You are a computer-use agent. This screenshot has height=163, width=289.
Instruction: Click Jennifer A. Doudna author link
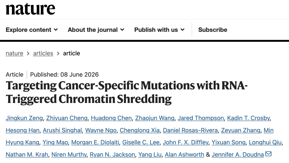(x=238, y=154)
